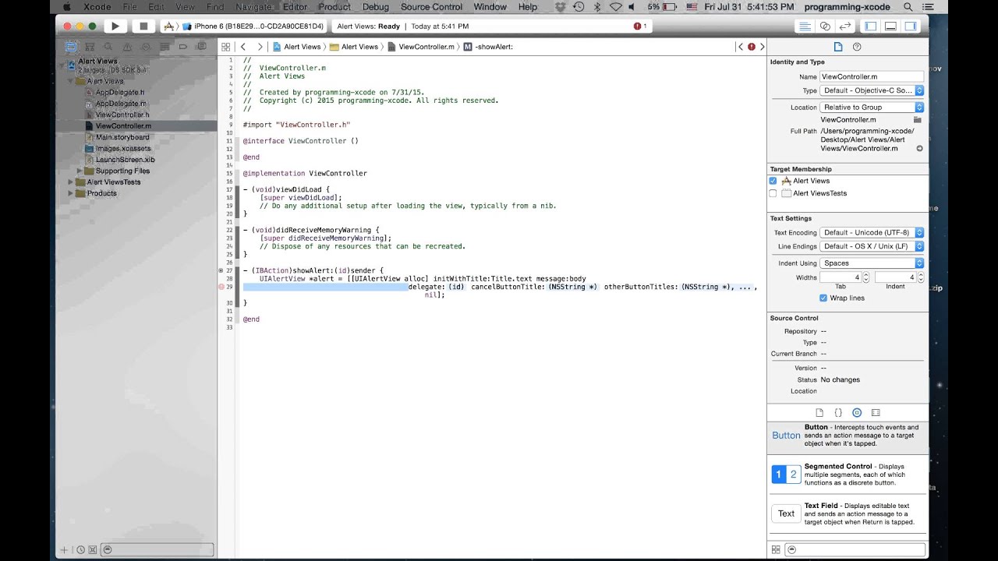998x561 pixels.
Task: Open the Editor menu
Action: 295,7
